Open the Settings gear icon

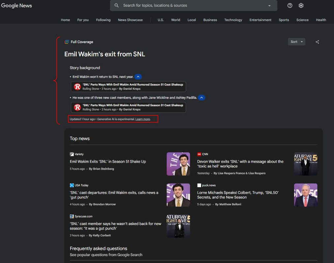point(301,6)
